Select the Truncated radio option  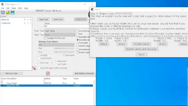(x=78, y=43)
